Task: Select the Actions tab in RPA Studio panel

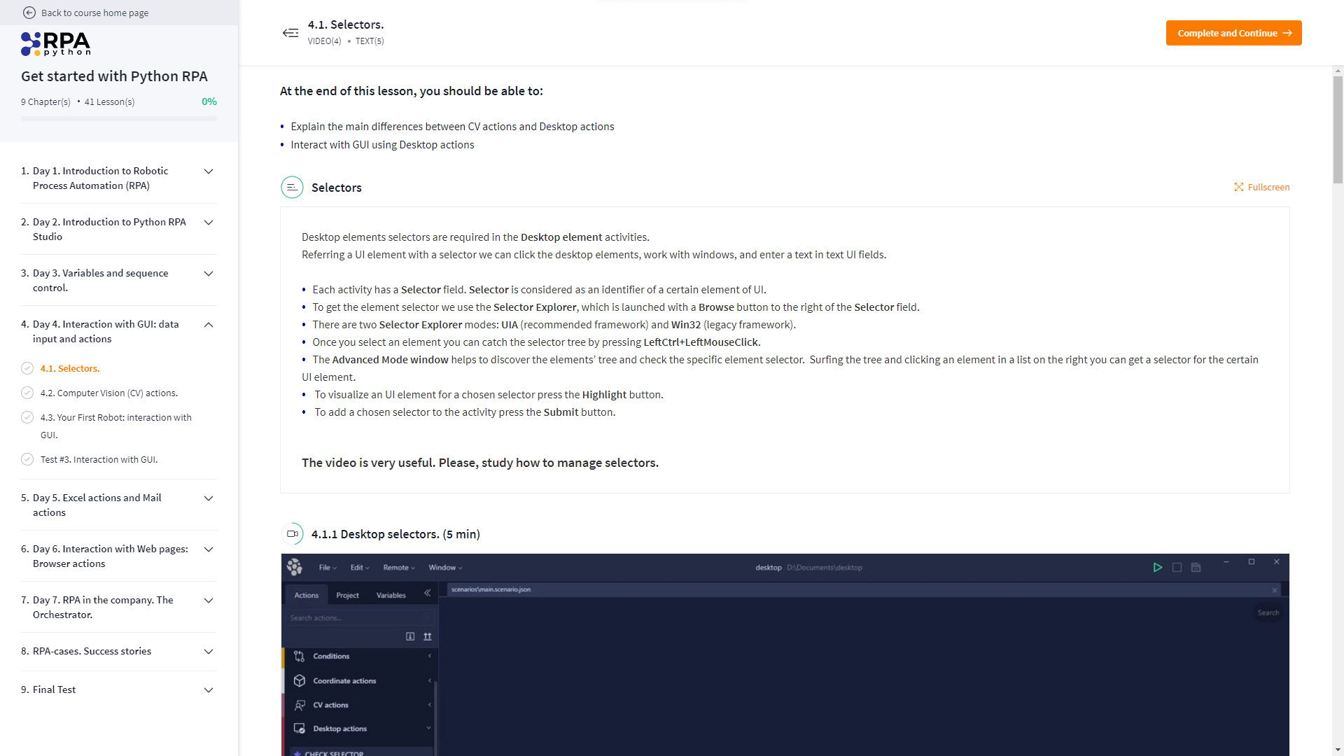Action: 307,594
